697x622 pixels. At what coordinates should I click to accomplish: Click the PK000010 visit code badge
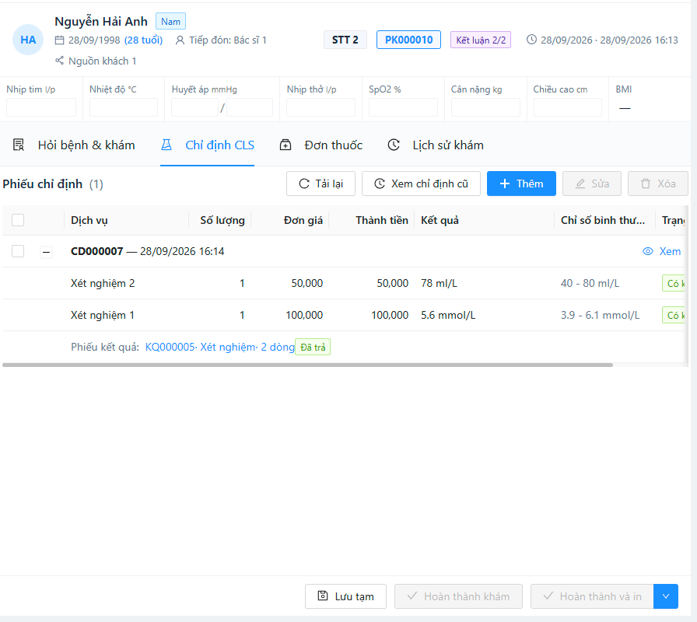click(x=408, y=40)
